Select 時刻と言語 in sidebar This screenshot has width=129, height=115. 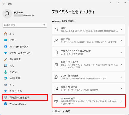(x=25, y=78)
